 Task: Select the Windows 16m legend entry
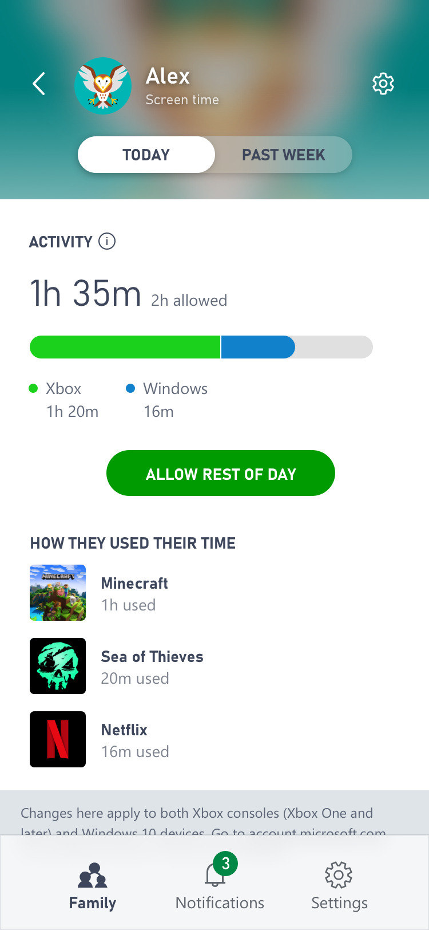(x=167, y=400)
